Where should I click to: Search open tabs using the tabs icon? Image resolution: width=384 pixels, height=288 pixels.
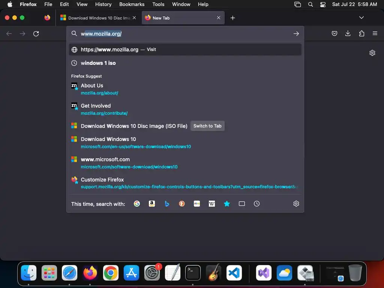242,204
